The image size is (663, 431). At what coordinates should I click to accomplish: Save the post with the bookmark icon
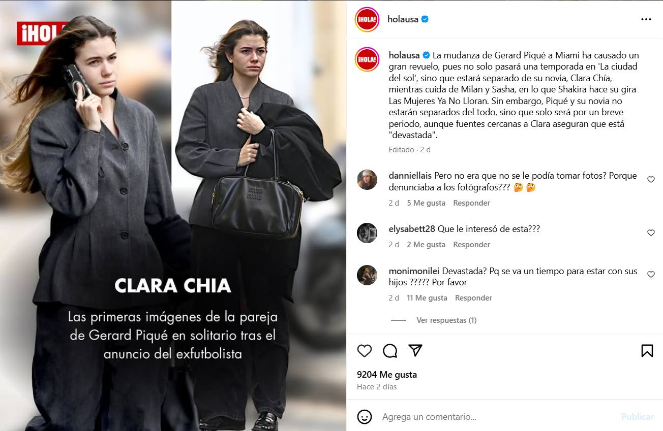tap(647, 351)
